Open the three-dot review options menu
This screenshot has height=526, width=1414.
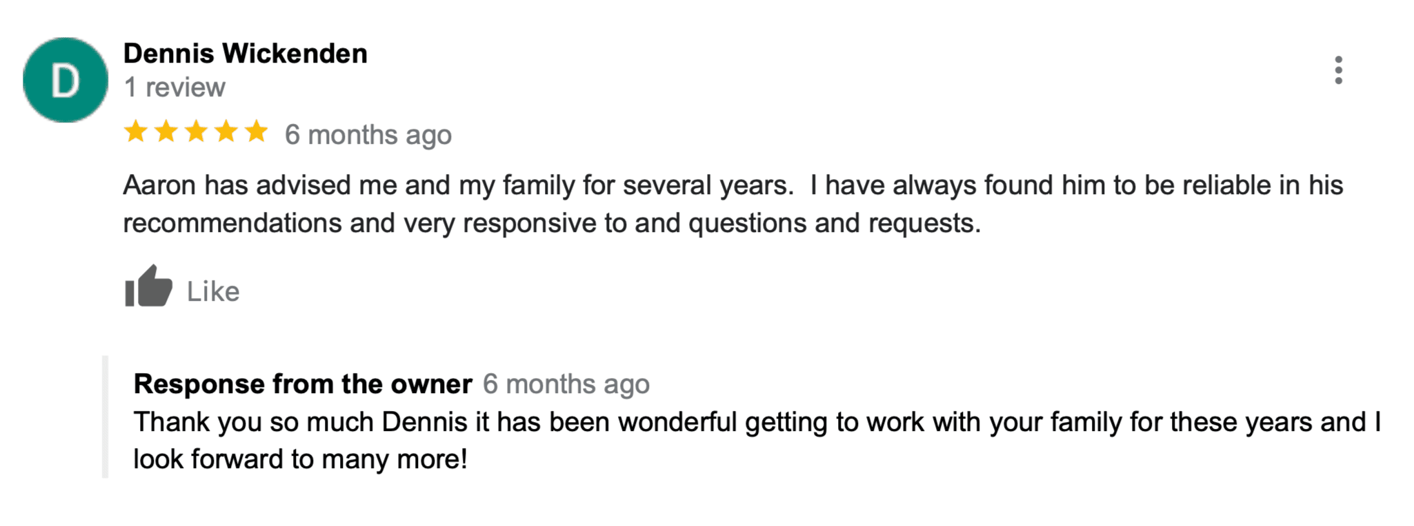(x=1338, y=70)
